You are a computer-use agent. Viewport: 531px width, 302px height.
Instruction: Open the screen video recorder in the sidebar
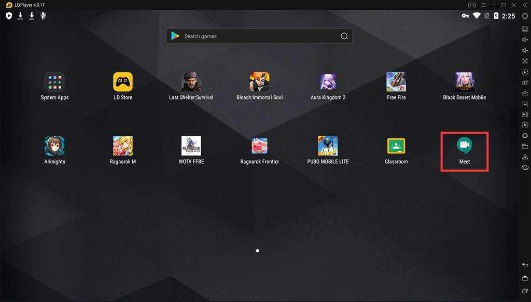[524, 114]
